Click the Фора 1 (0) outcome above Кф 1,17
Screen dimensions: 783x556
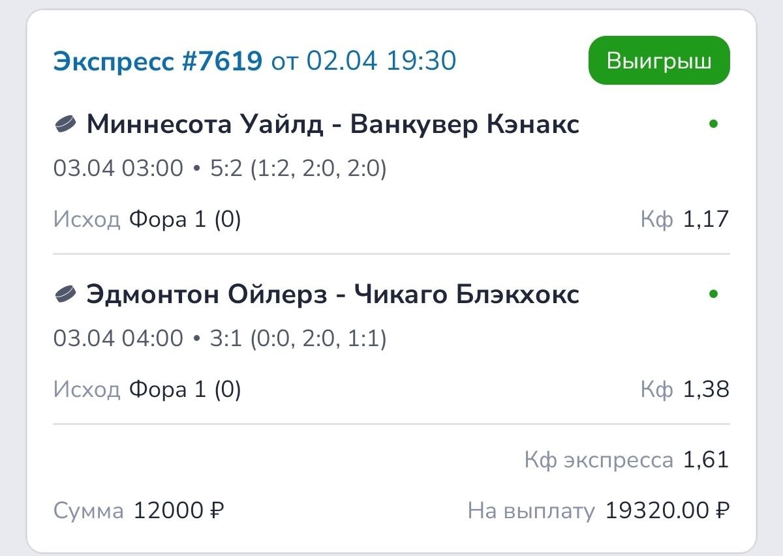pyautogui.click(x=185, y=220)
